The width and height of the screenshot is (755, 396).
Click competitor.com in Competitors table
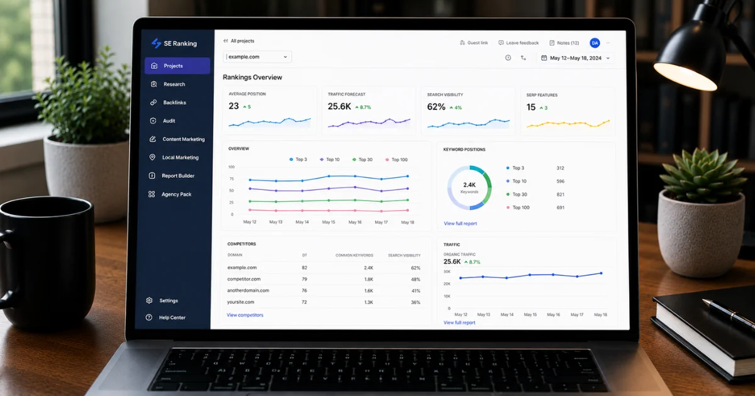pyautogui.click(x=243, y=279)
